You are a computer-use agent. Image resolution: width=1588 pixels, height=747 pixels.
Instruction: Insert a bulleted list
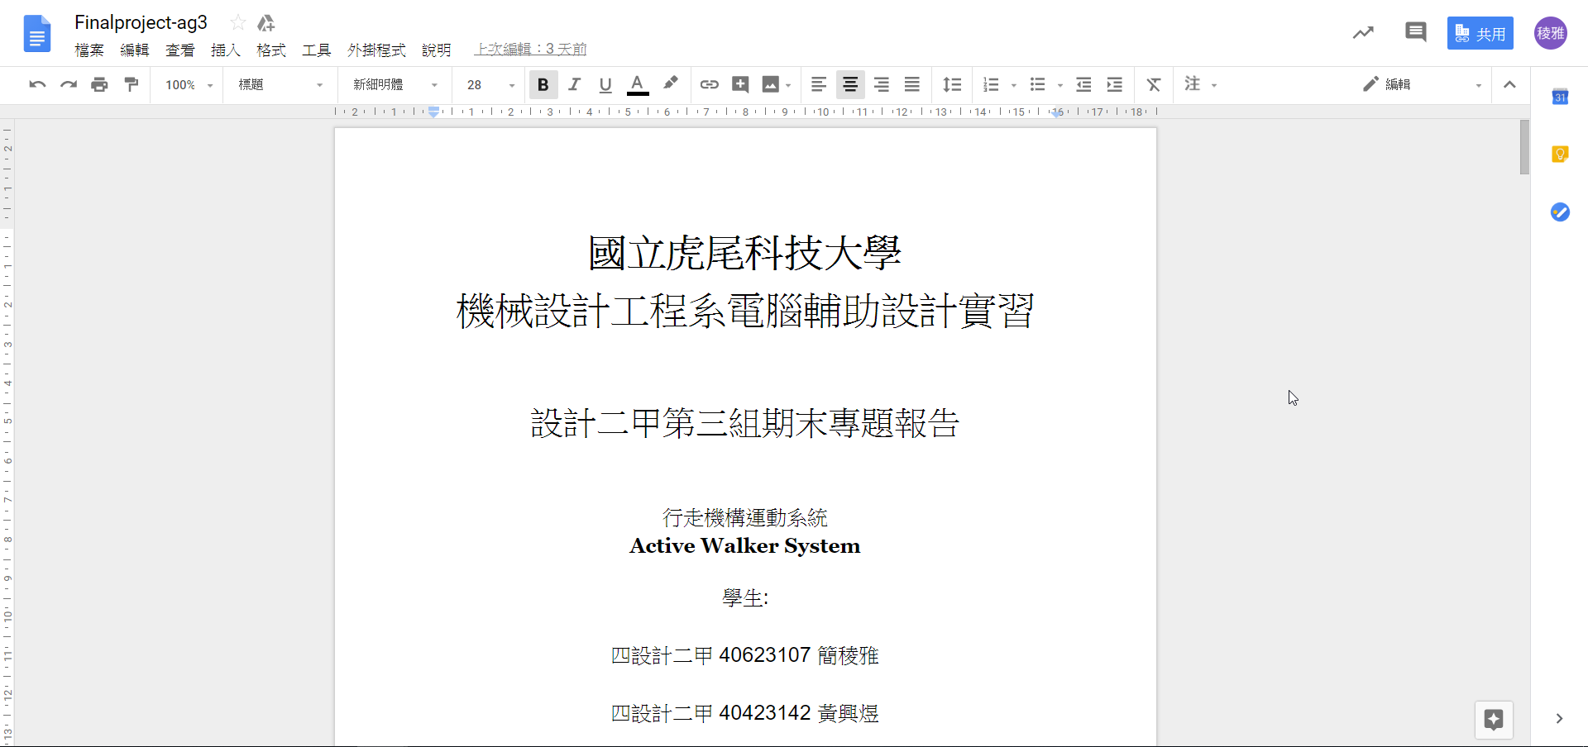point(1037,84)
